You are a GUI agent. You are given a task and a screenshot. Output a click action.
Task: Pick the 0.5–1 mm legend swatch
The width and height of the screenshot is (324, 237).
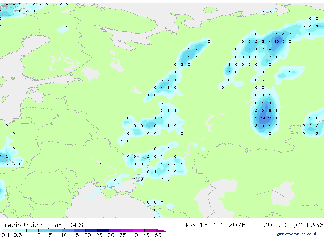(x=21, y=231)
